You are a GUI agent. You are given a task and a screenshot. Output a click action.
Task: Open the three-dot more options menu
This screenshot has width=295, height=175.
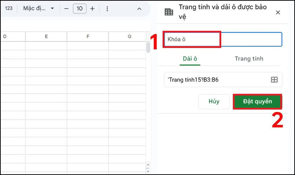pos(107,9)
